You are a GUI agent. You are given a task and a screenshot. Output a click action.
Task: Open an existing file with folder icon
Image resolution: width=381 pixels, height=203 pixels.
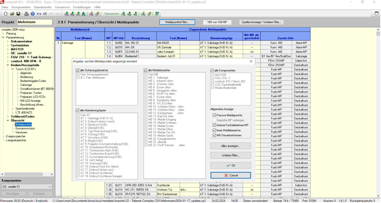click(x=12, y=14)
